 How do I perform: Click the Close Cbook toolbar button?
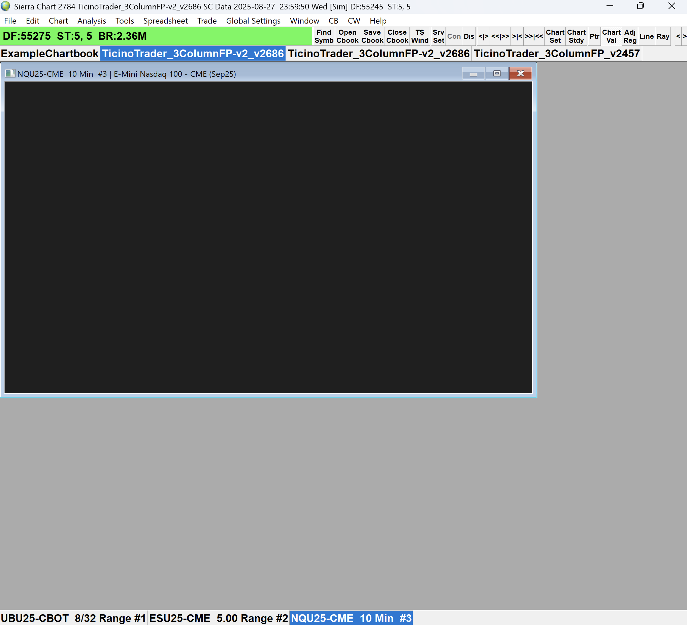pos(397,36)
